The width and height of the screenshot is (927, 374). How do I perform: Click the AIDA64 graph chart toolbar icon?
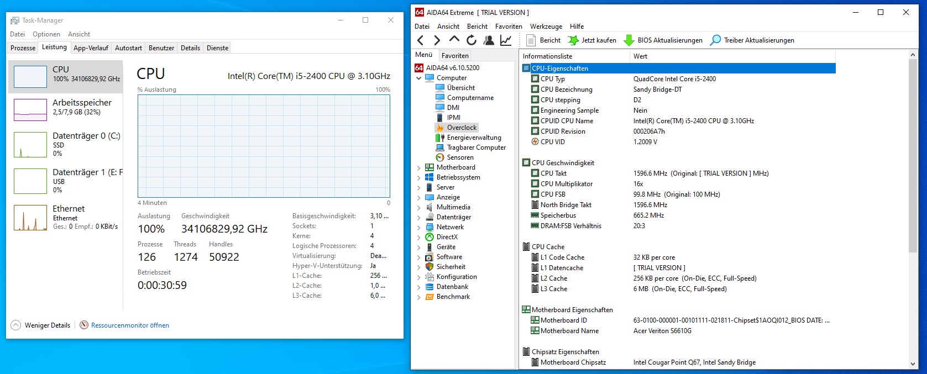506,40
